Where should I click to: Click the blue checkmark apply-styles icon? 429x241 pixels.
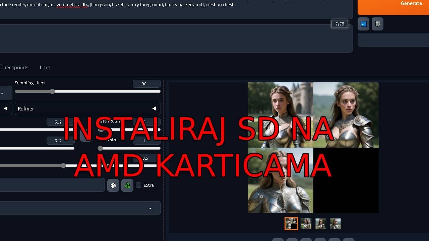click(x=363, y=24)
